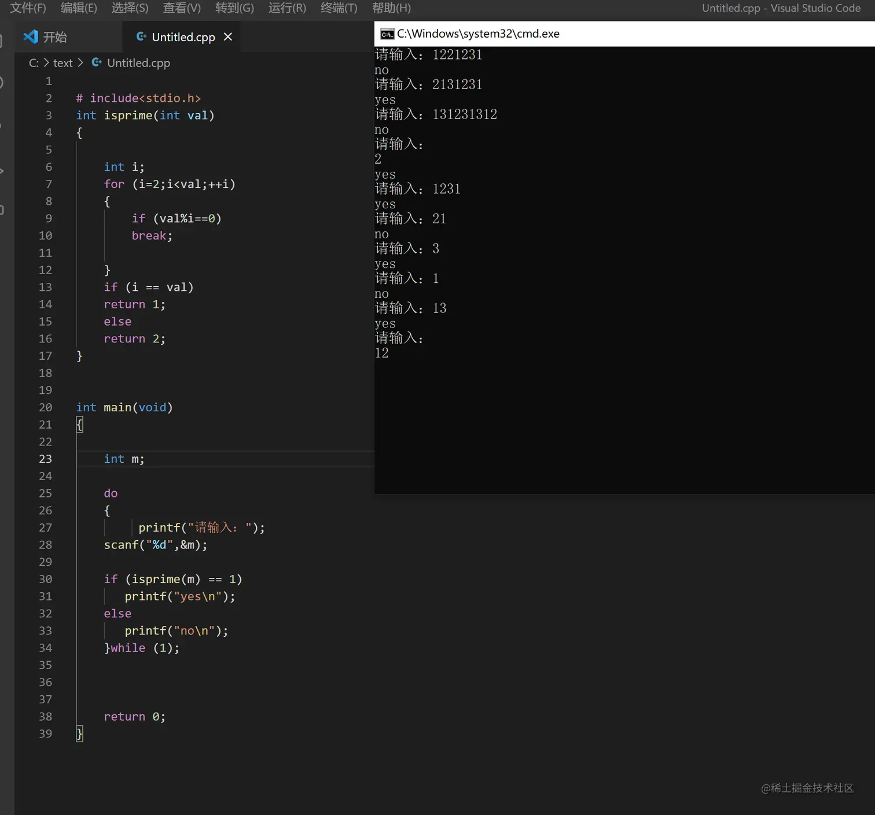The height and width of the screenshot is (815, 875).
Task: Open the 查看(V) menu
Action: coord(182,8)
